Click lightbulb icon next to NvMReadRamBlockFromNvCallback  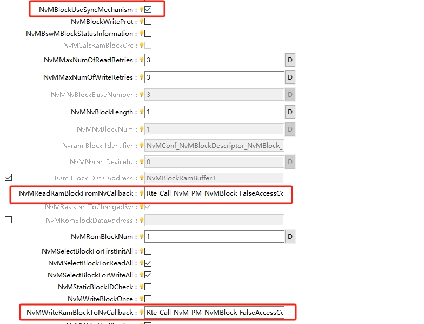(x=142, y=193)
